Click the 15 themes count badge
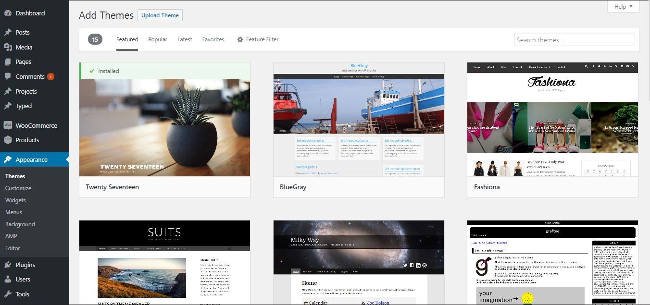Image resolution: width=650 pixels, height=305 pixels. coord(95,39)
